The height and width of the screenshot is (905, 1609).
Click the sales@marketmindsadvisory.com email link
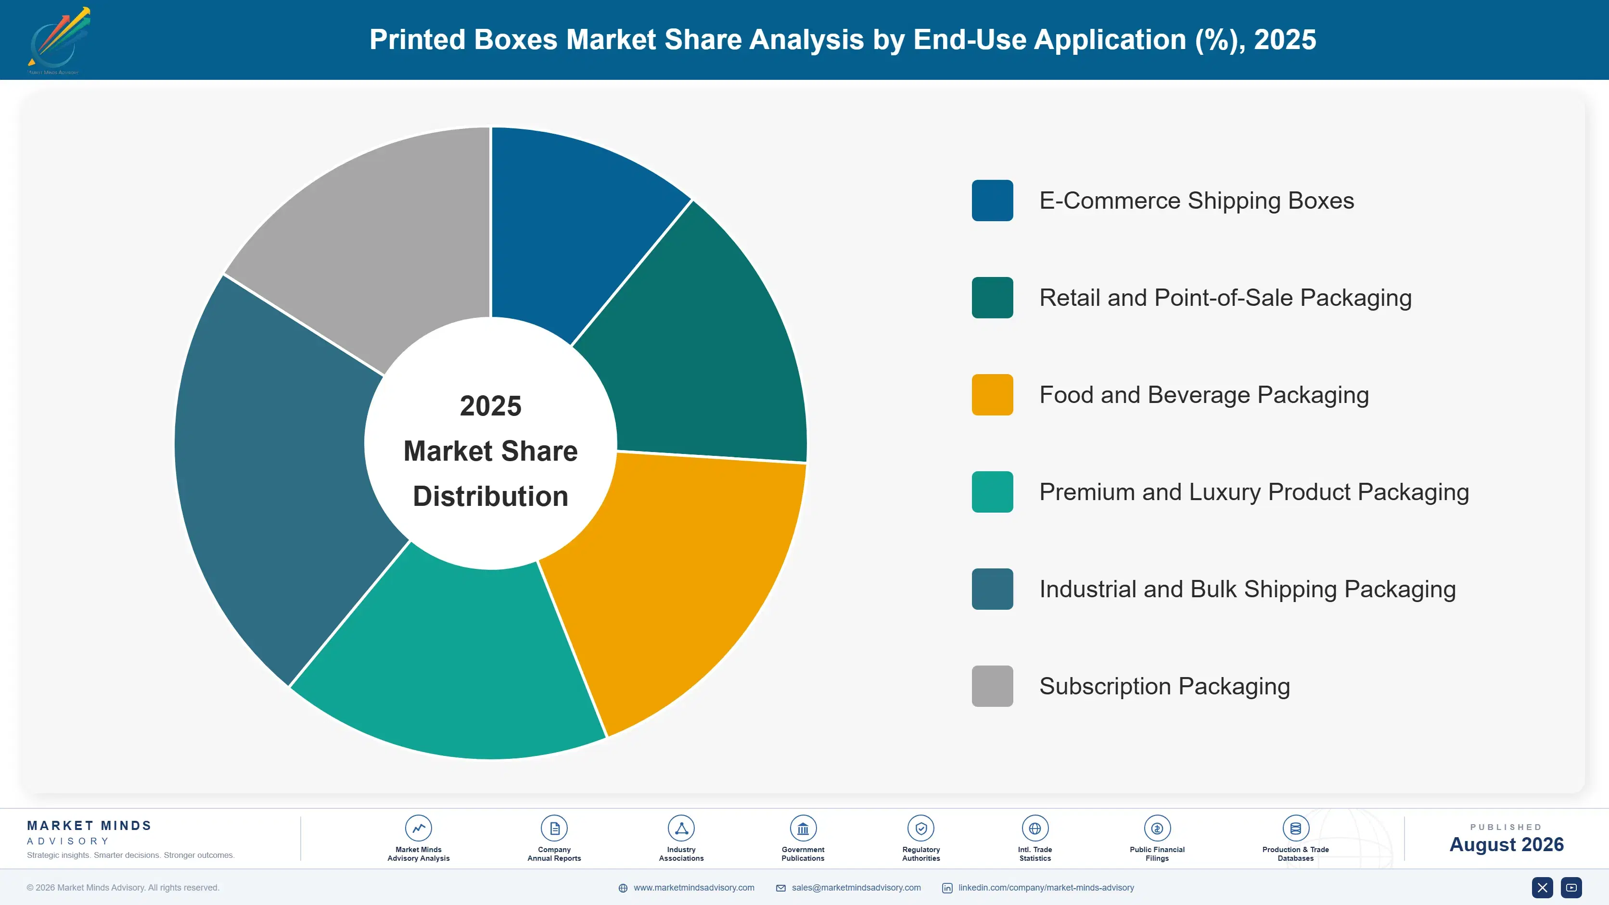tap(856, 888)
